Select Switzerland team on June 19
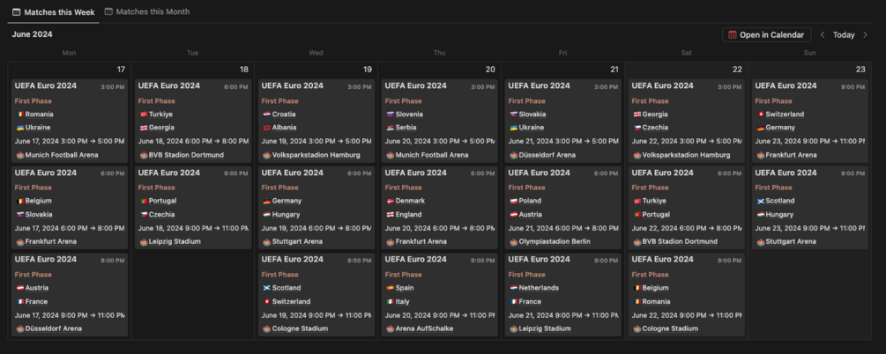This screenshot has width=886, height=354. [291, 301]
